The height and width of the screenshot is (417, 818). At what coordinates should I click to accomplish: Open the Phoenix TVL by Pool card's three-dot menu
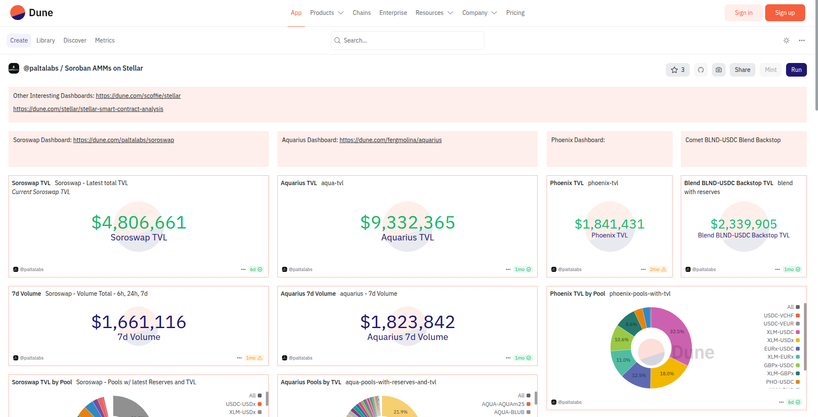pos(781,402)
